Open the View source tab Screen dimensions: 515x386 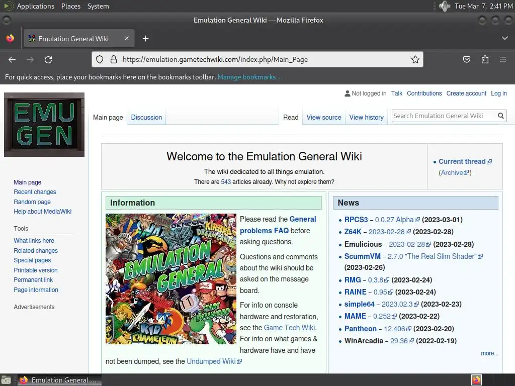pos(324,117)
